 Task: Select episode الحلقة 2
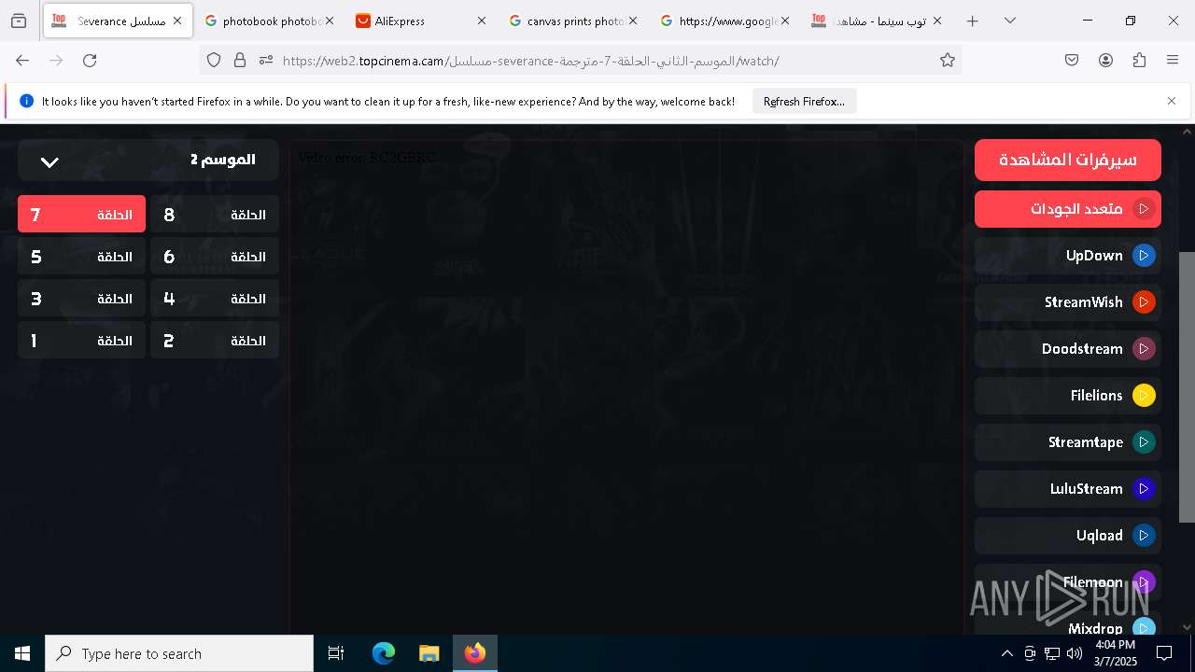215,341
